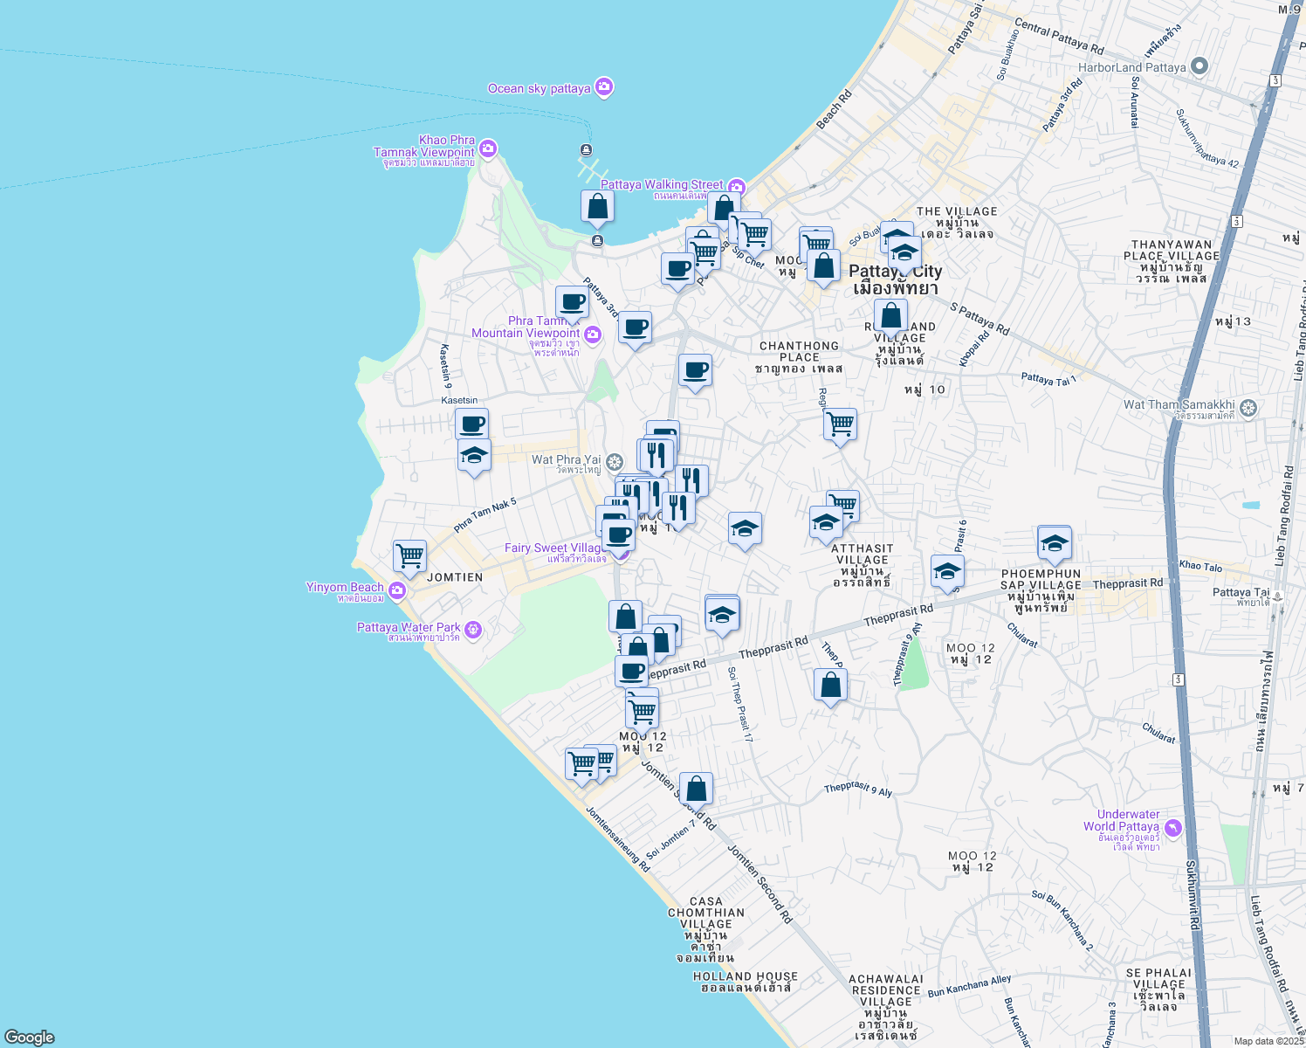Click Phra Tamnak Mountain Viewpoint camera icon
The image size is (1306, 1048).
[593, 334]
